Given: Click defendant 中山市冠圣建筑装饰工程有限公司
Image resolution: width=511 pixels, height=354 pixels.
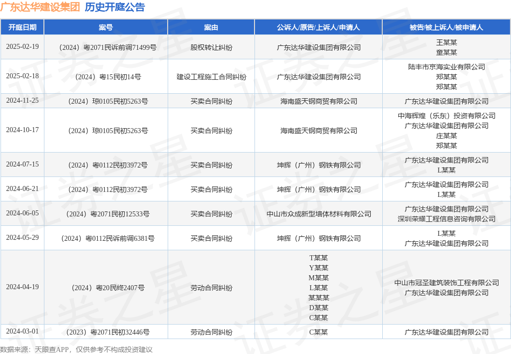Looking at the screenshot, I should point(447,283).
